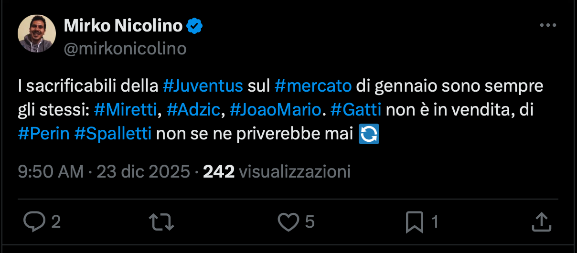
Task: Click the reply speech bubble icon
Action: point(33,221)
